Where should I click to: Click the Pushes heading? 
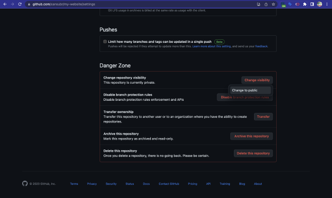click(108, 30)
